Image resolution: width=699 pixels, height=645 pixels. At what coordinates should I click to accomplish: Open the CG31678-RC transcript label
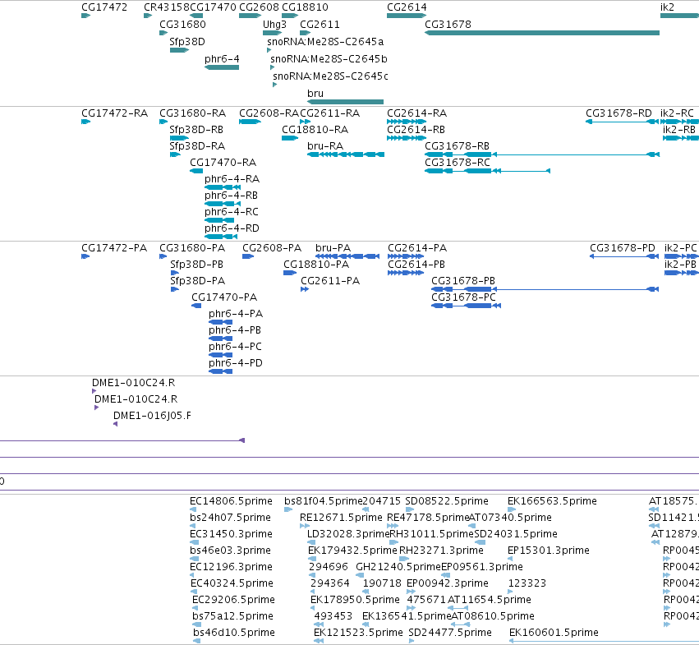coord(458,163)
